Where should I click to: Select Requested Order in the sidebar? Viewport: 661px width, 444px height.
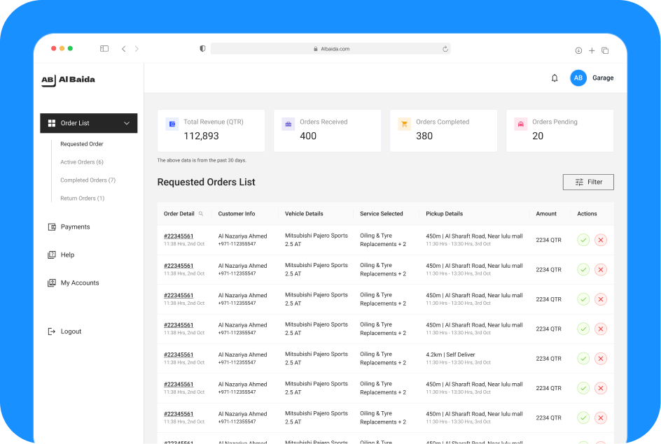click(x=82, y=144)
